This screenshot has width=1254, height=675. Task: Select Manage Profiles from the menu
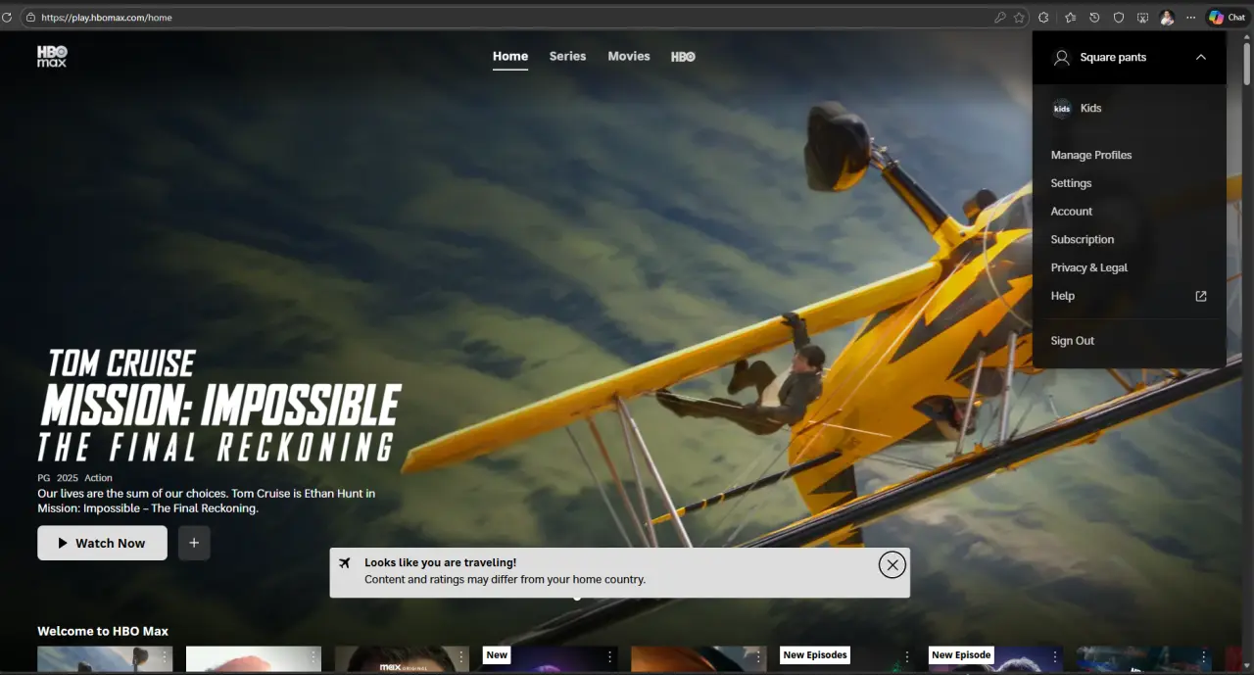click(1091, 156)
